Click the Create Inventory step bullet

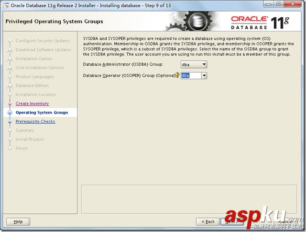(10, 104)
